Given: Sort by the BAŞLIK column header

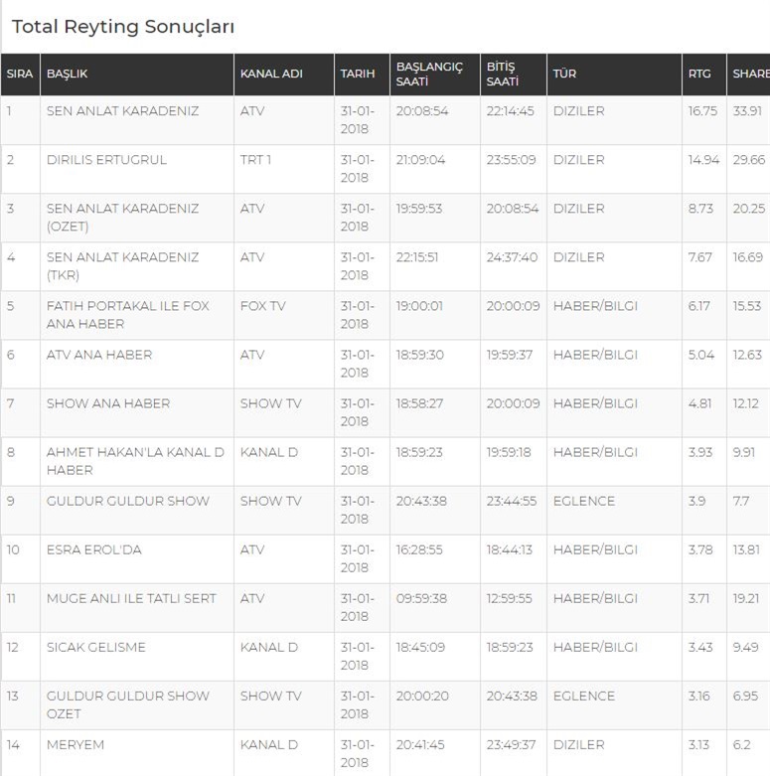Looking at the screenshot, I should click(68, 75).
